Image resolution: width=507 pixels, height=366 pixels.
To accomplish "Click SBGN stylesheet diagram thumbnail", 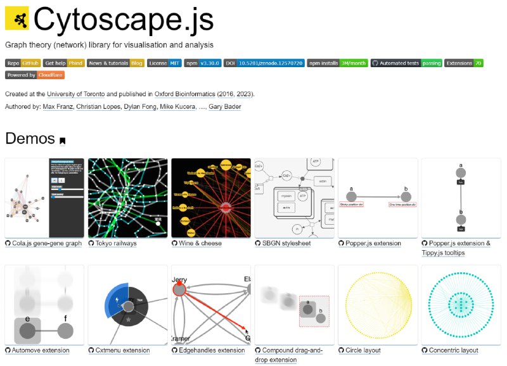I will click(295, 198).
